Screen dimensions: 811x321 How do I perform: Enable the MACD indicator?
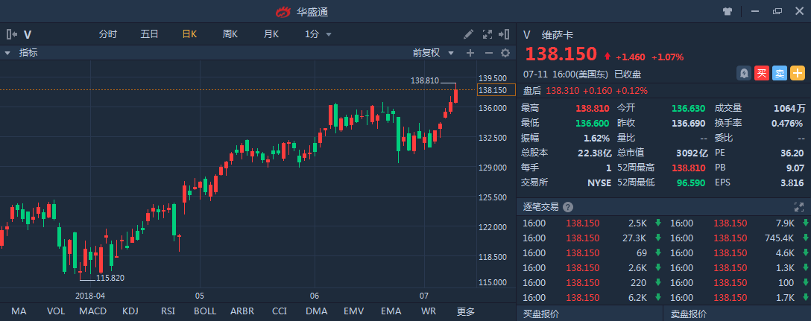coord(93,311)
